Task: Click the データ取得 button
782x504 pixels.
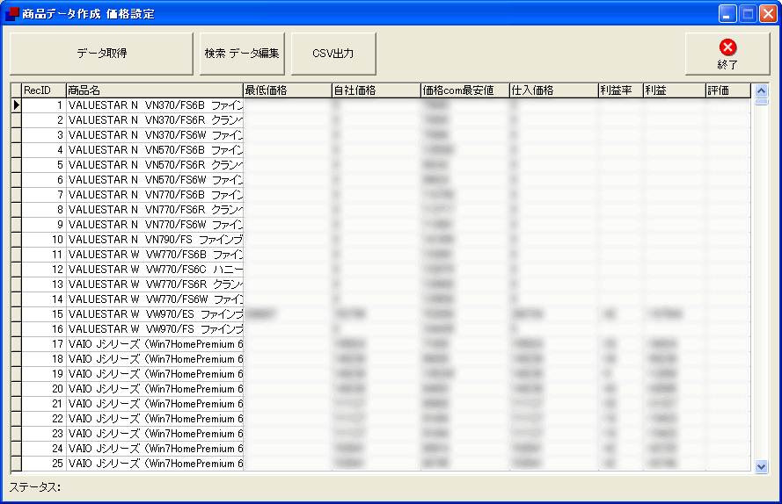Action: pos(102,54)
